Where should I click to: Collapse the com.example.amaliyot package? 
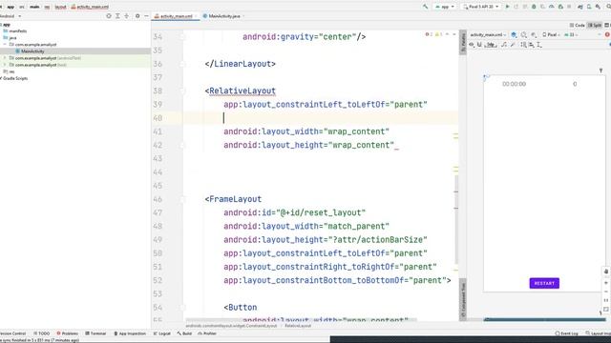click(5, 45)
